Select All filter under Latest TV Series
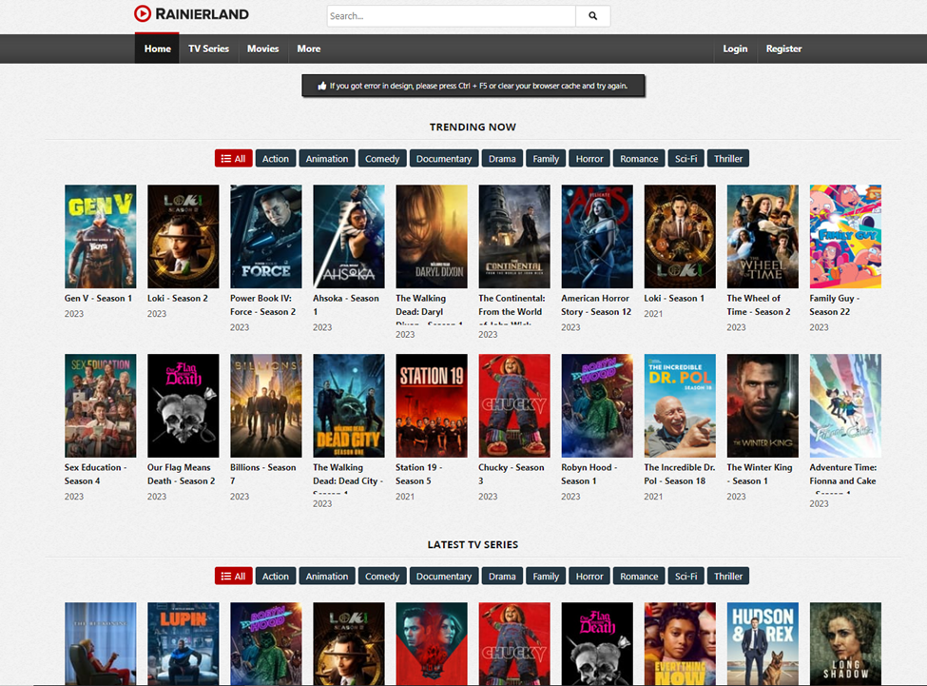927x686 pixels. [234, 576]
